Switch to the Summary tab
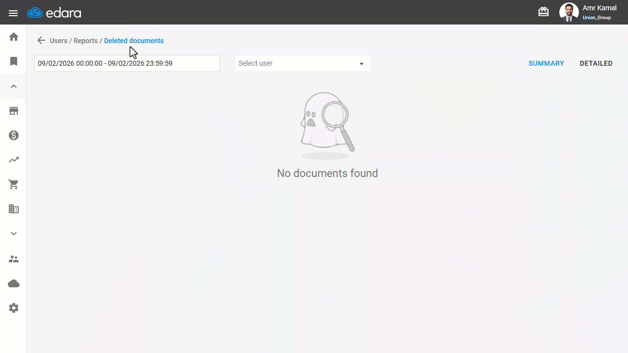The width and height of the screenshot is (628, 353). click(546, 63)
